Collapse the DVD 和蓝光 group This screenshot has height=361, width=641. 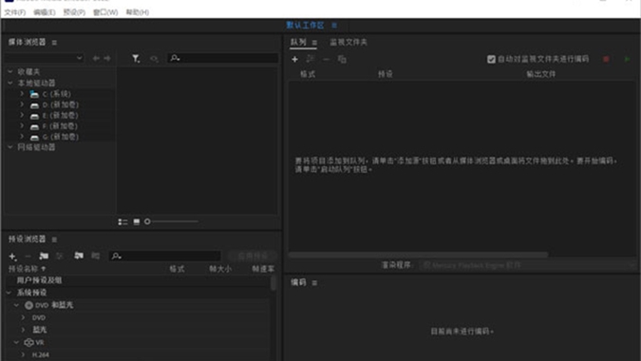[x=16, y=305]
